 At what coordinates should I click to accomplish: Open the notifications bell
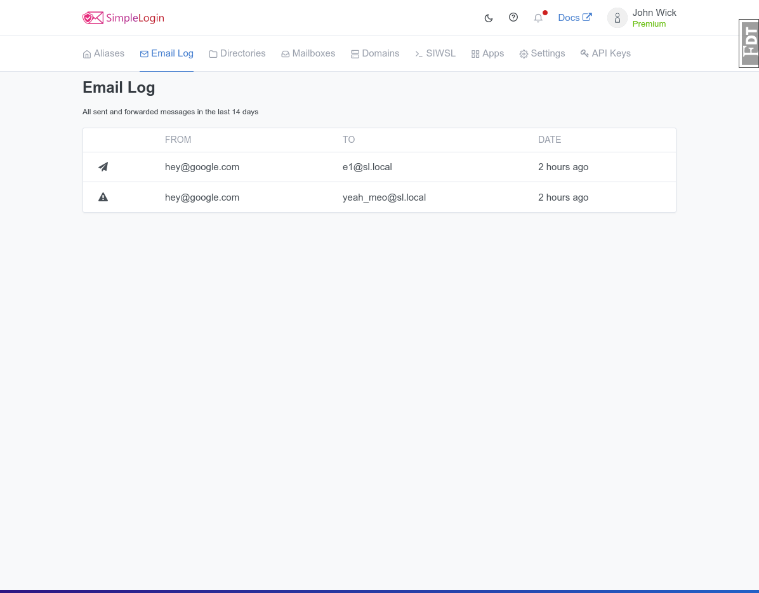point(538,18)
